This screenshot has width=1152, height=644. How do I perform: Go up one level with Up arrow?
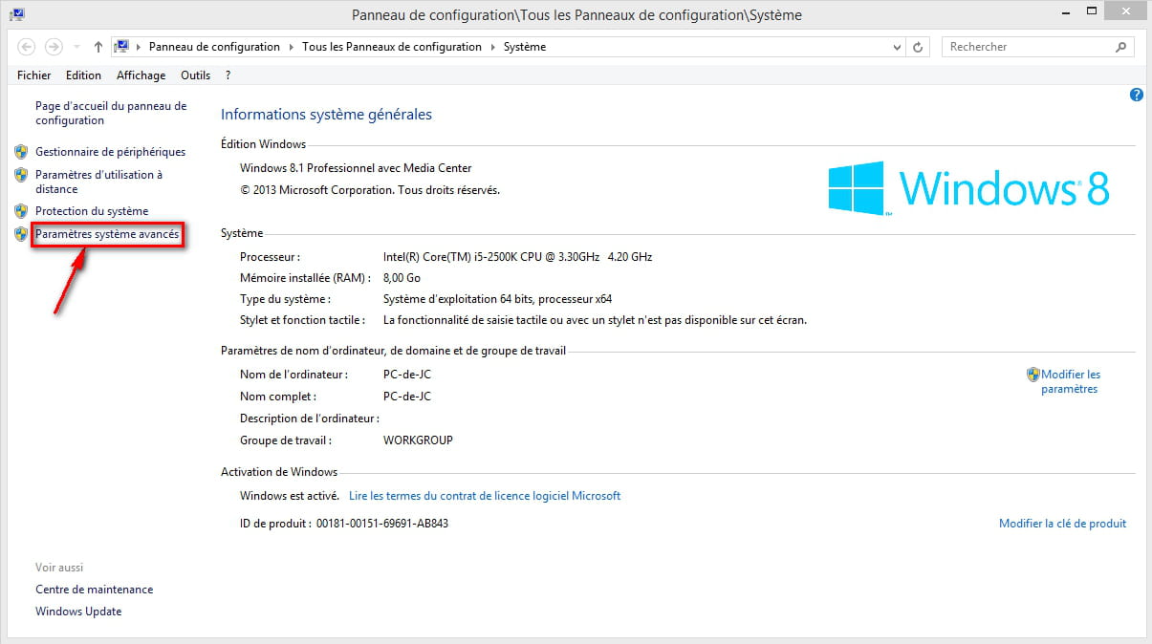[x=98, y=47]
